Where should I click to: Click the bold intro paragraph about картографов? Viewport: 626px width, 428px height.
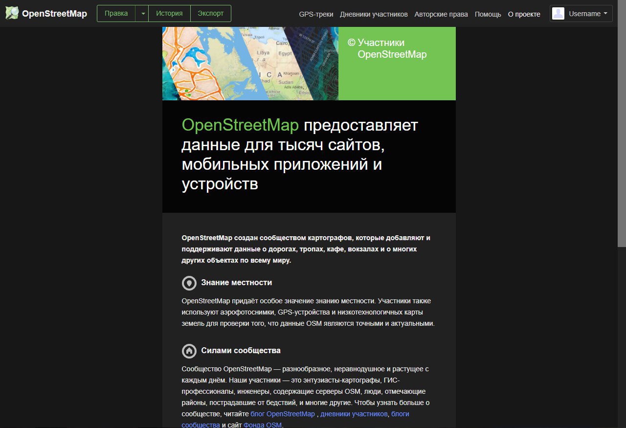pos(306,249)
